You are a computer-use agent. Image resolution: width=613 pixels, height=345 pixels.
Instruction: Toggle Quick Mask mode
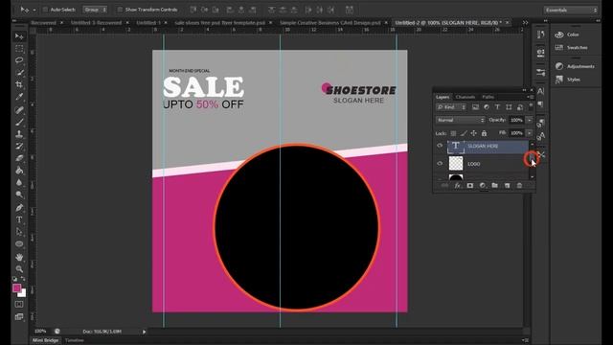[19, 305]
